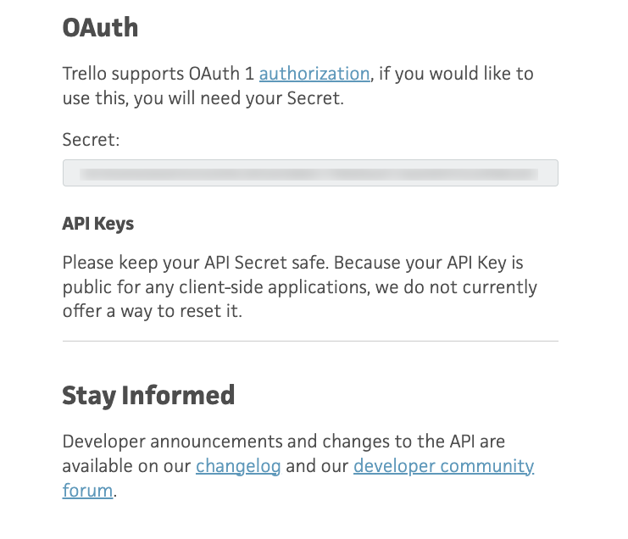Open the changelog link
This screenshot has height=539, width=628.
coord(238,466)
